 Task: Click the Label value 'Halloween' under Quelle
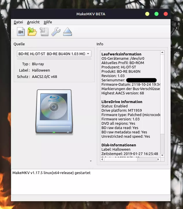click(41, 70)
